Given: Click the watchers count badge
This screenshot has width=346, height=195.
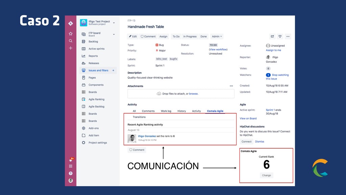Looking at the screenshot, I should click(x=268, y=75).
